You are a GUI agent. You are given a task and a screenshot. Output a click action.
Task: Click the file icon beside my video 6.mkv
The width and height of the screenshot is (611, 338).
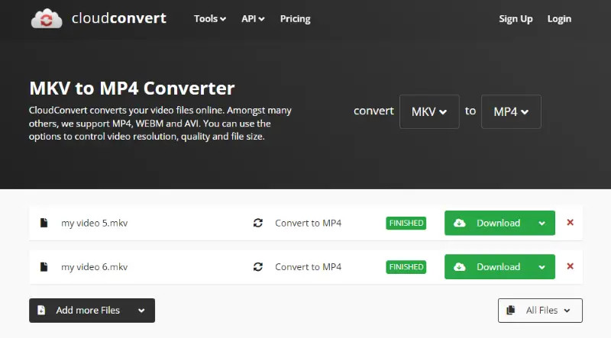coord(44,267)
